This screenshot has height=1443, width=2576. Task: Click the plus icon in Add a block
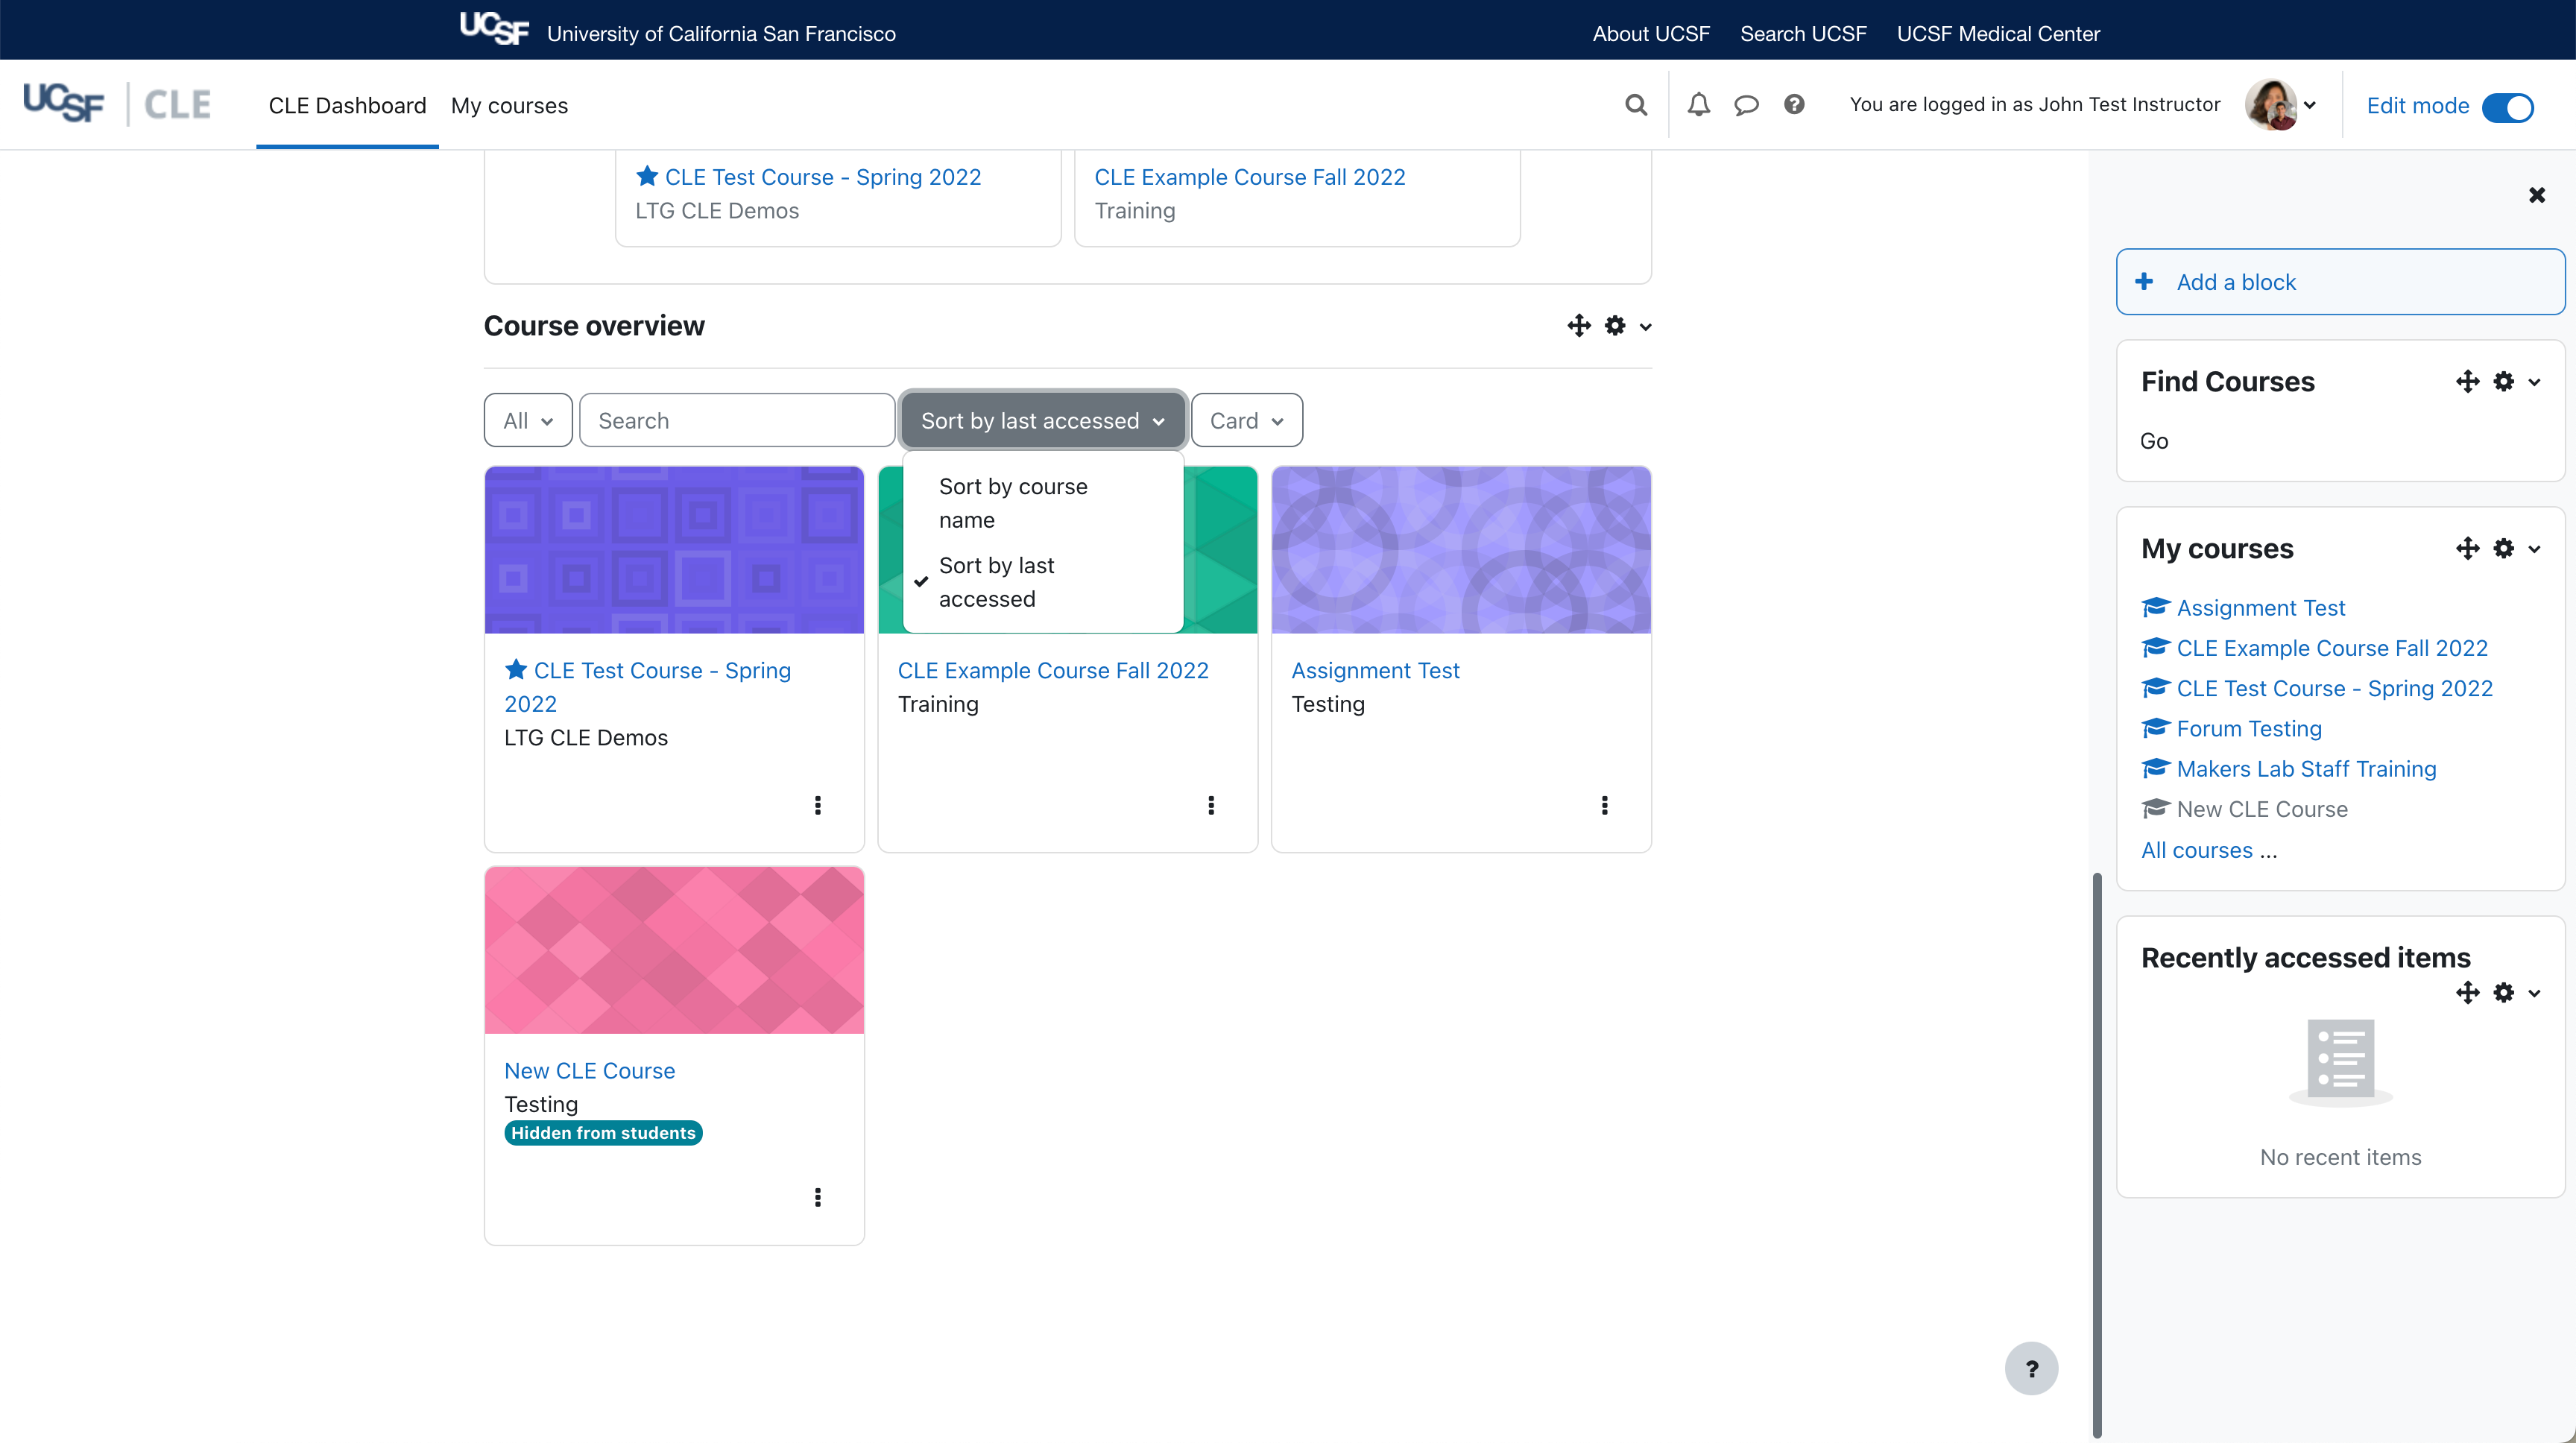(x=2144, y=282)
